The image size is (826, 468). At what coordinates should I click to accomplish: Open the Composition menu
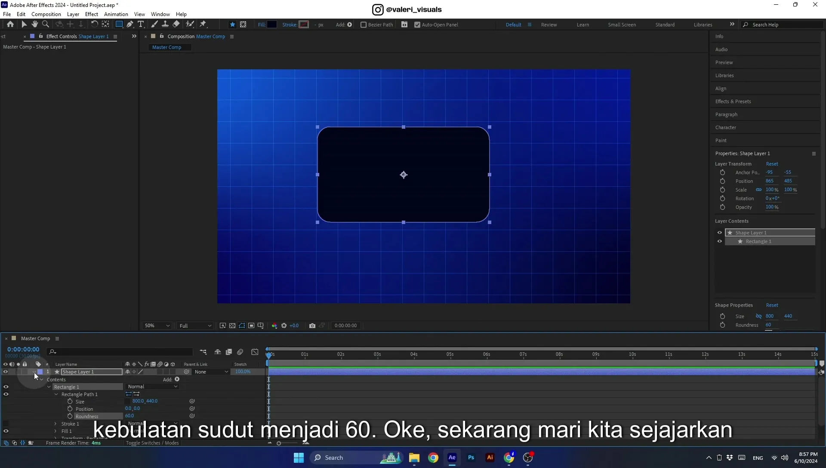point(46,14)
